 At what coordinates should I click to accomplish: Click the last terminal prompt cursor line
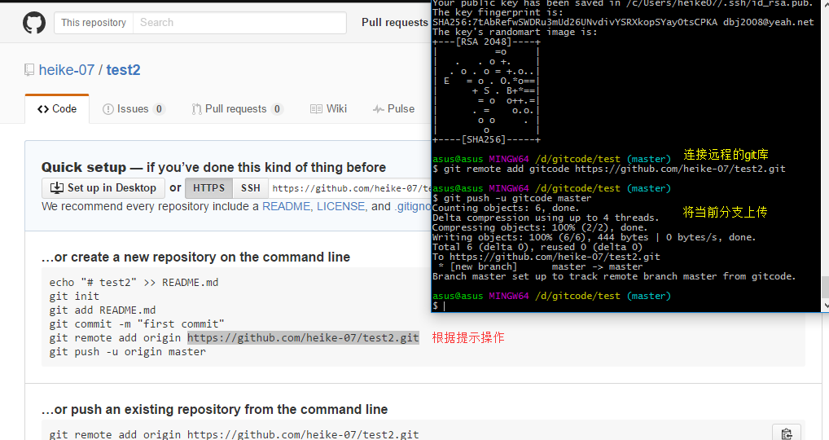[440, 306]
